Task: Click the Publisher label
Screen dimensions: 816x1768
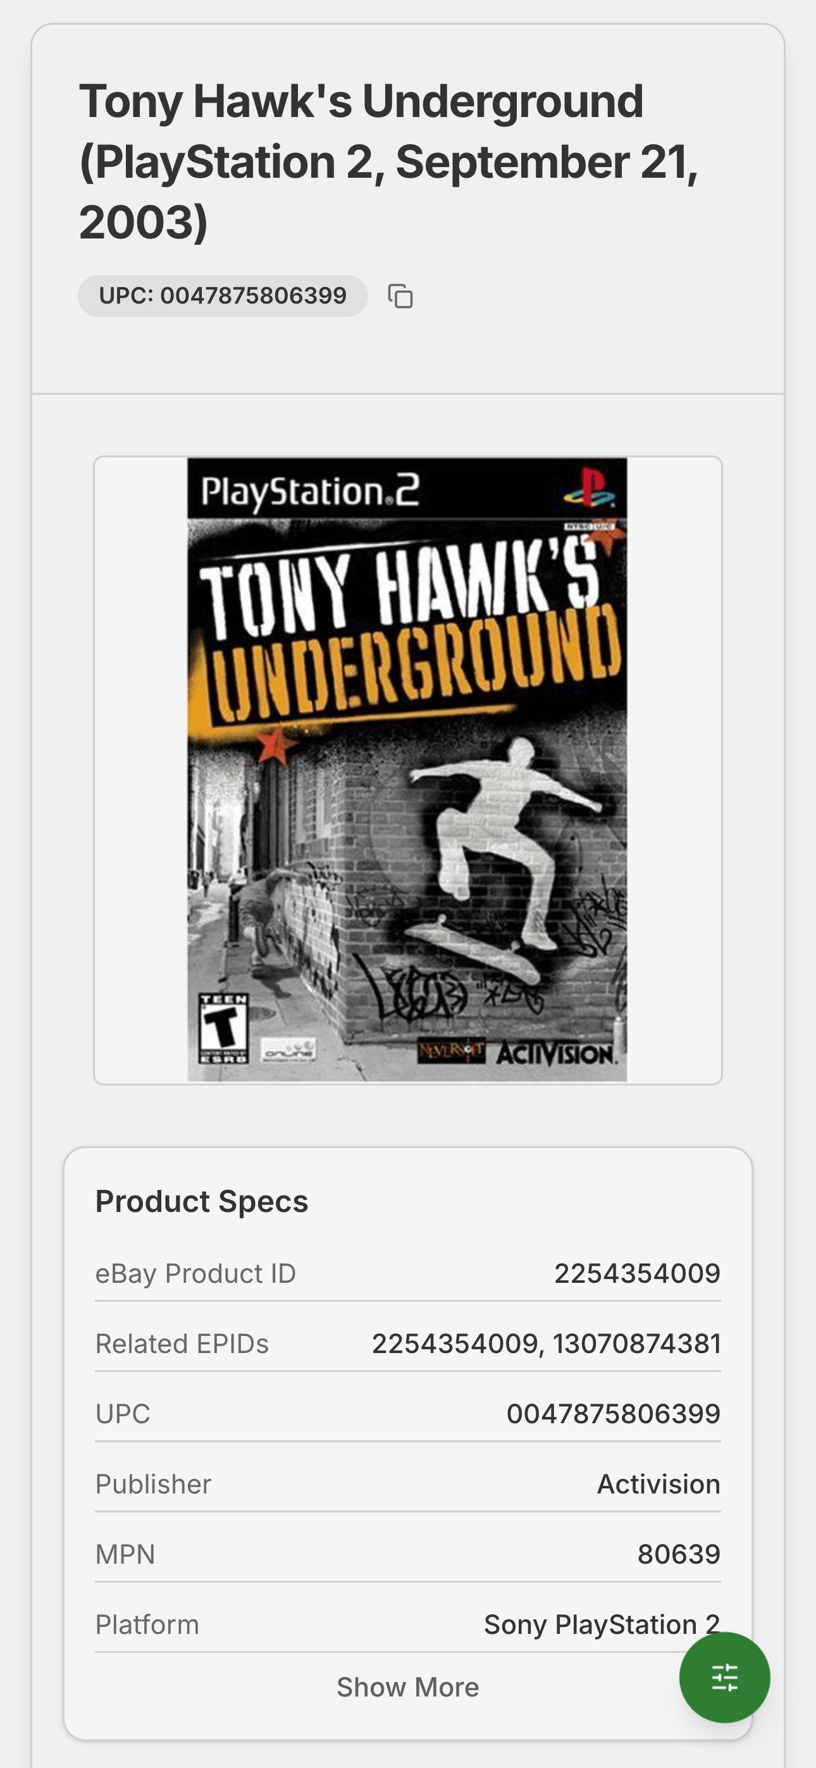Action: (153, 1484)
